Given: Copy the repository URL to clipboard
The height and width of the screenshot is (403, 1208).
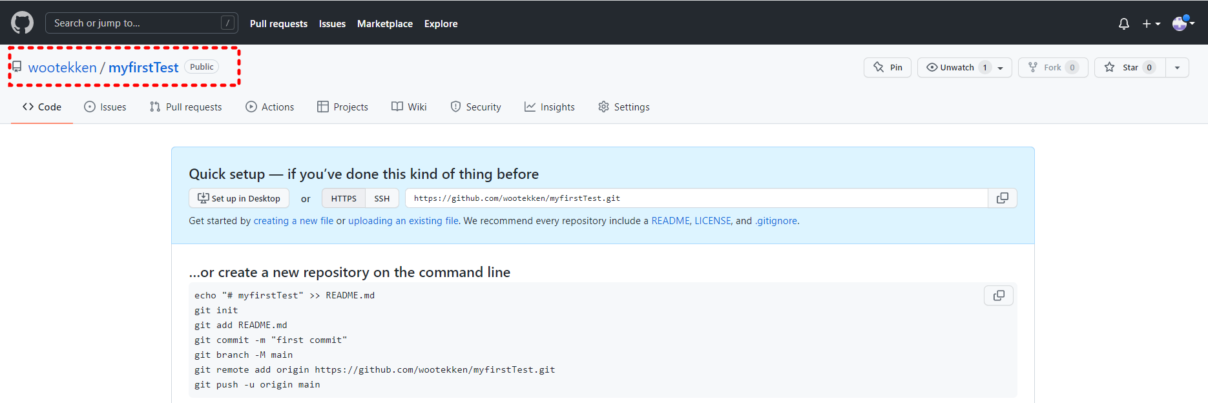Looking at the screenshot, I should click(x=1003, y=198).
